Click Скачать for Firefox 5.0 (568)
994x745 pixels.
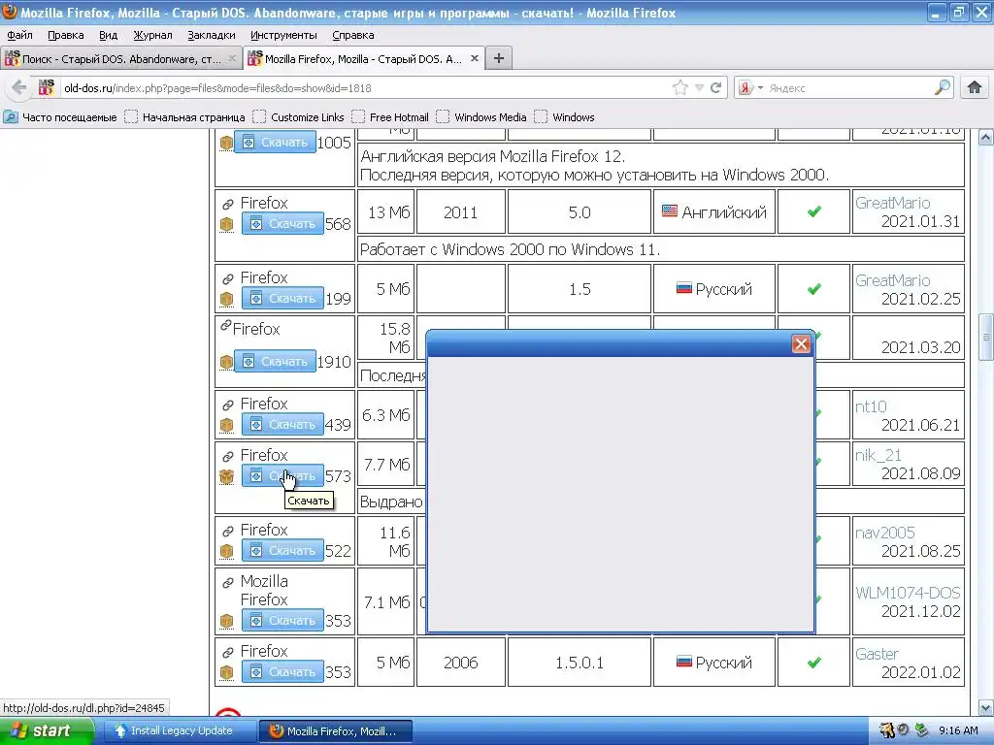click(x=282, y=224)
